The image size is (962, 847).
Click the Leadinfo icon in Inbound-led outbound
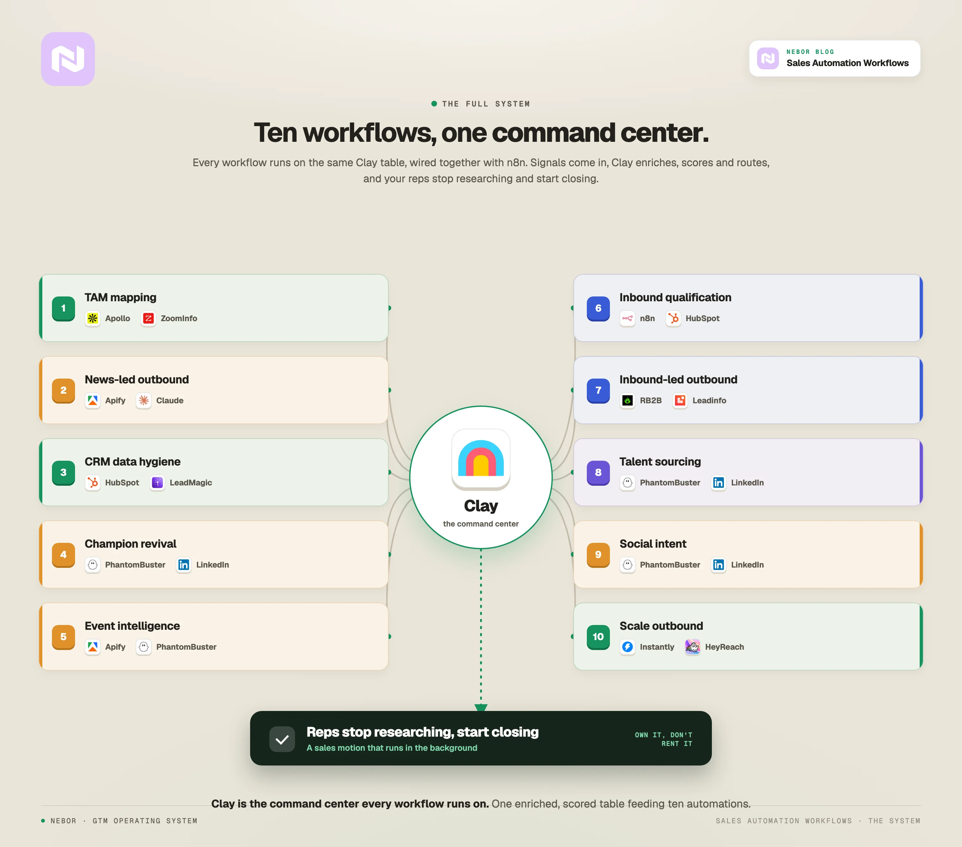[x=680, y=401]
